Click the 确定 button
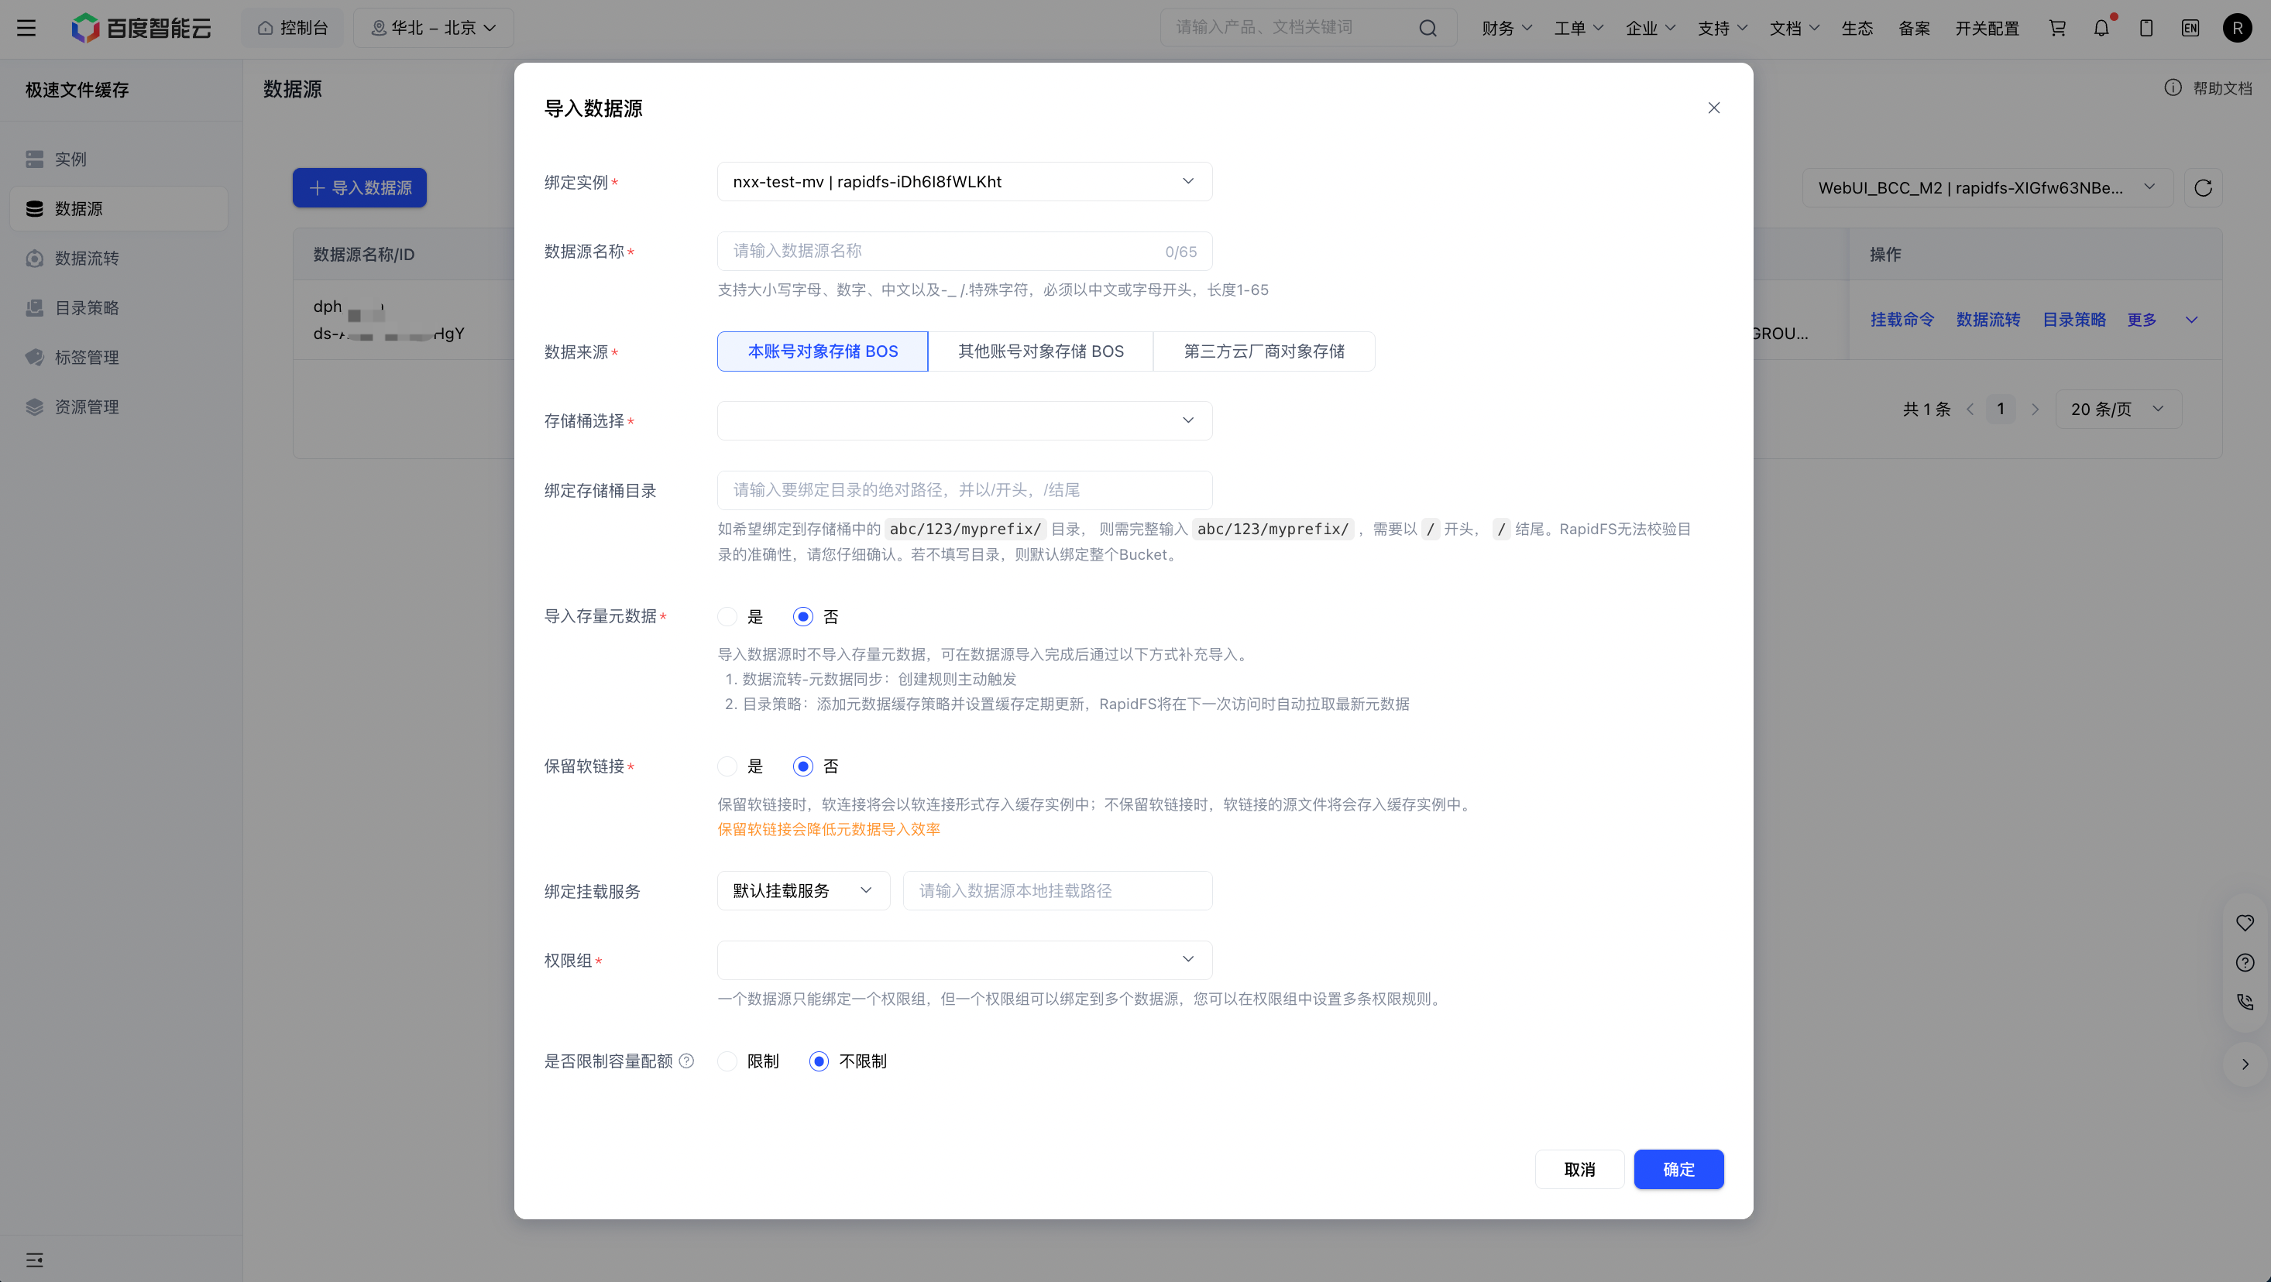The height and width of the screenshot is (1282, 2271). [1678, 1169]
